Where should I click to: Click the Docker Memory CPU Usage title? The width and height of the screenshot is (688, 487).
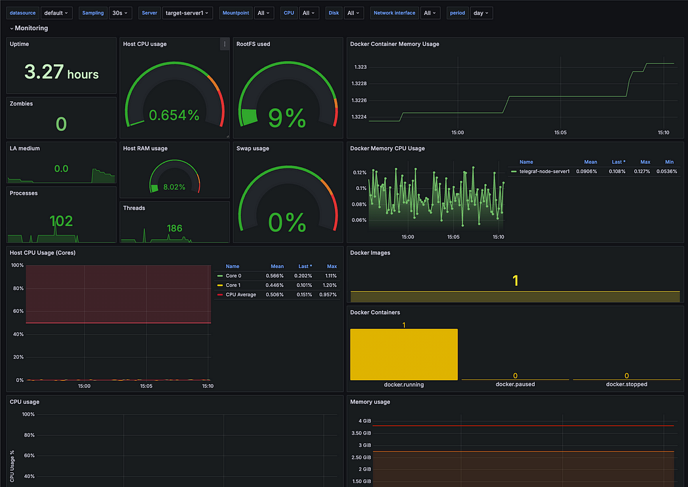coord(387,148)
